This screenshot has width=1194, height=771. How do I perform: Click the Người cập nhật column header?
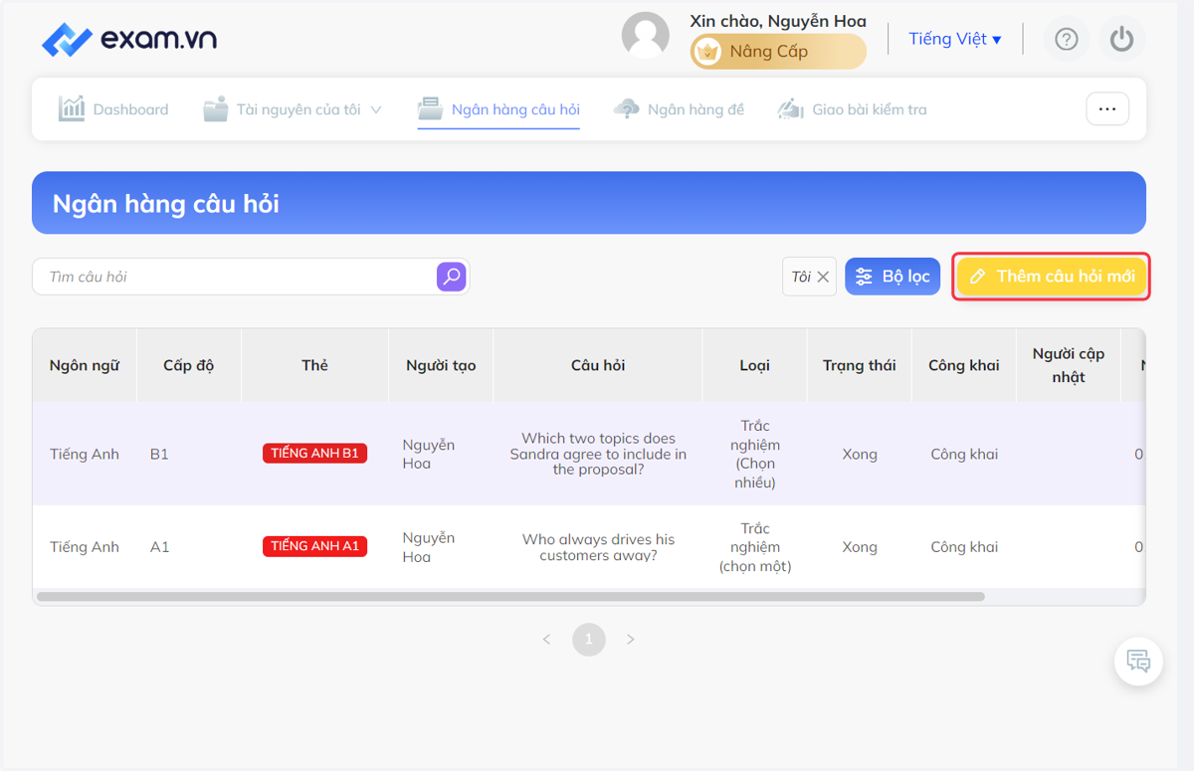click(1069, 365)
